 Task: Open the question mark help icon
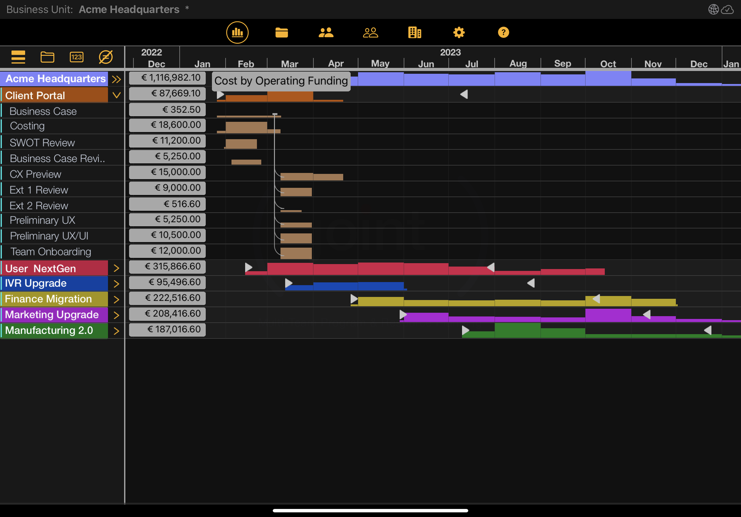pyautogui.click(x=503, y=32)
